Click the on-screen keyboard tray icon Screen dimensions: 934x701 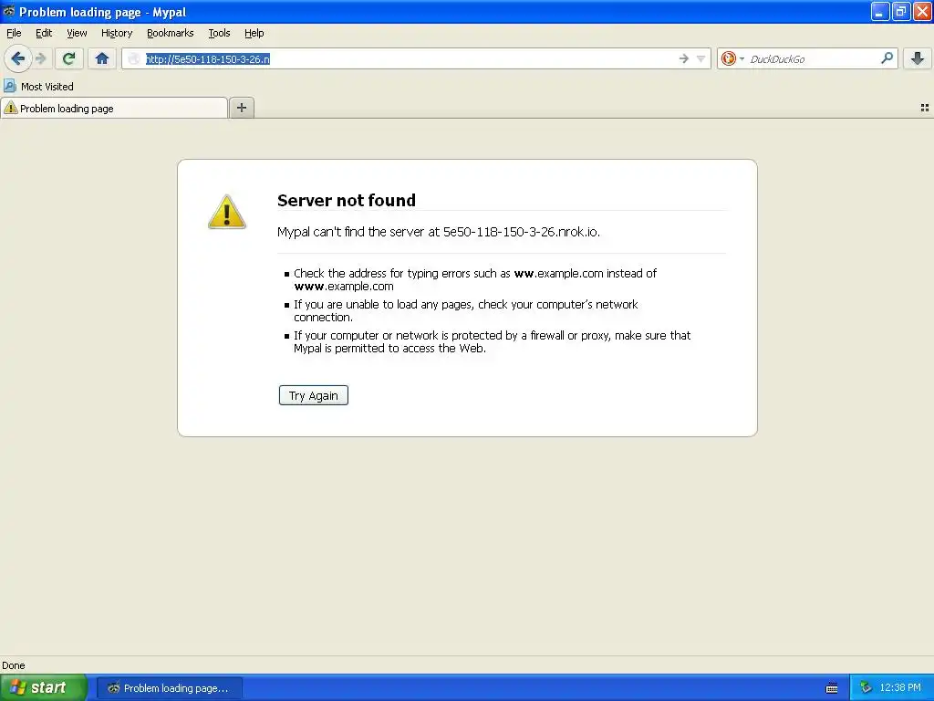832,688
